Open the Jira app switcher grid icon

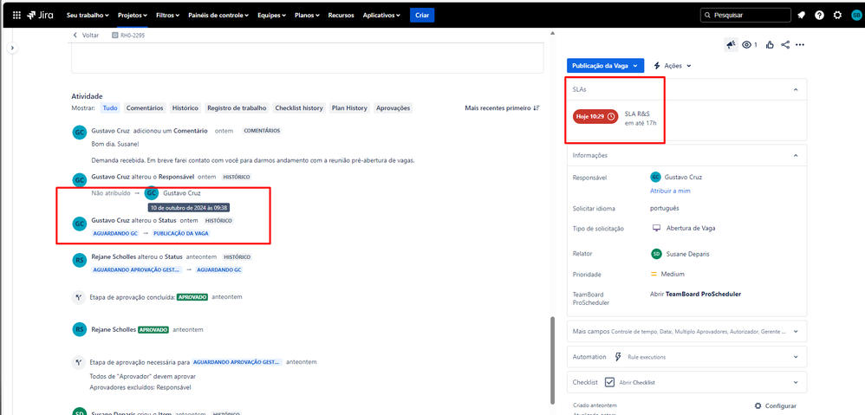pyautogui.click(x=16, y=16)
